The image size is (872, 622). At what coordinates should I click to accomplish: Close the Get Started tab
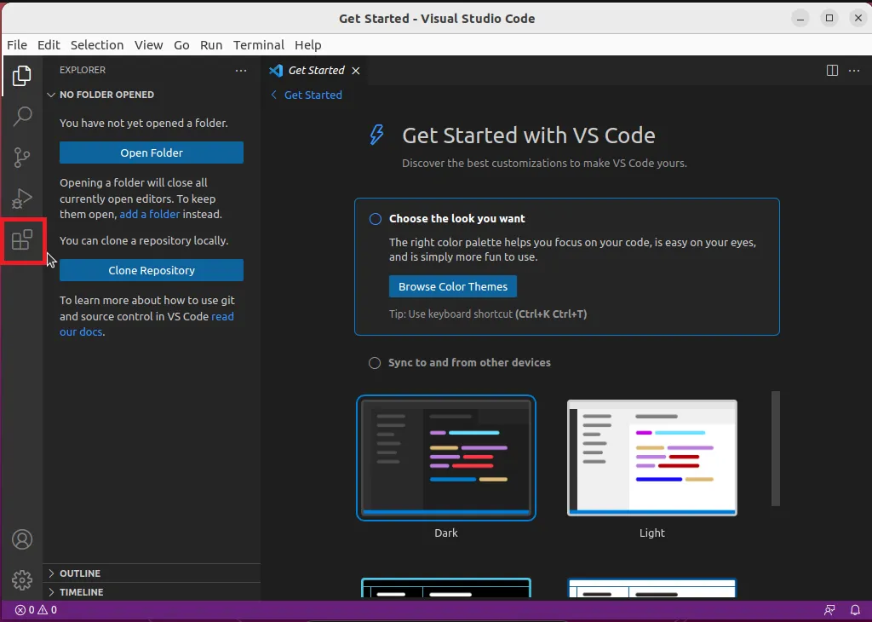tap(356, 71)
